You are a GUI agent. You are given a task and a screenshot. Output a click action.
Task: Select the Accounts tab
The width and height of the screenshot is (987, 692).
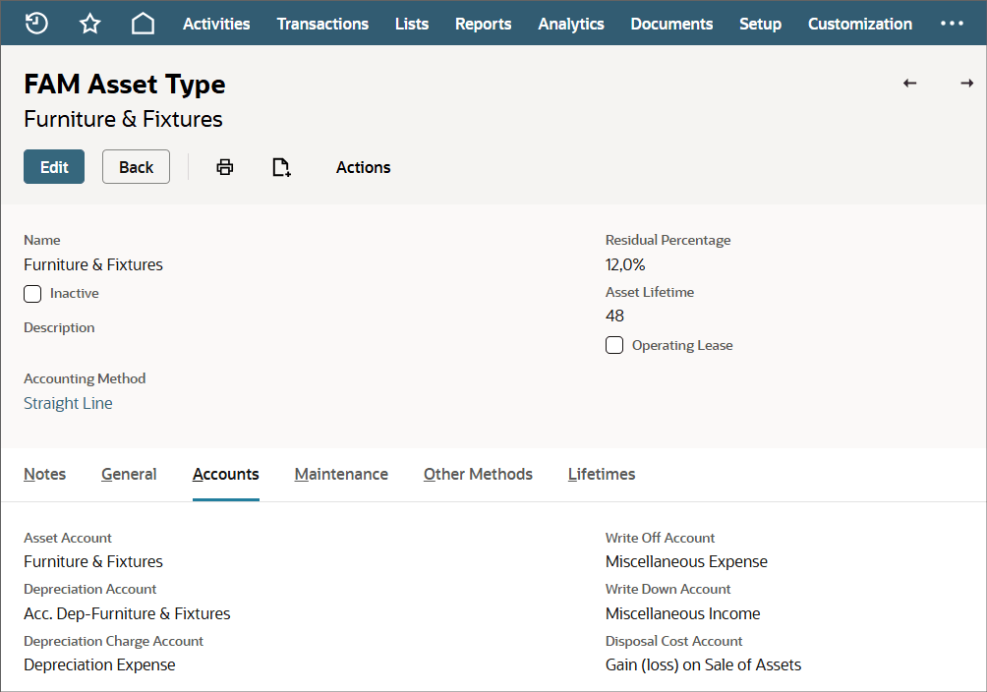pyautogui.click(x=226, y=474)
